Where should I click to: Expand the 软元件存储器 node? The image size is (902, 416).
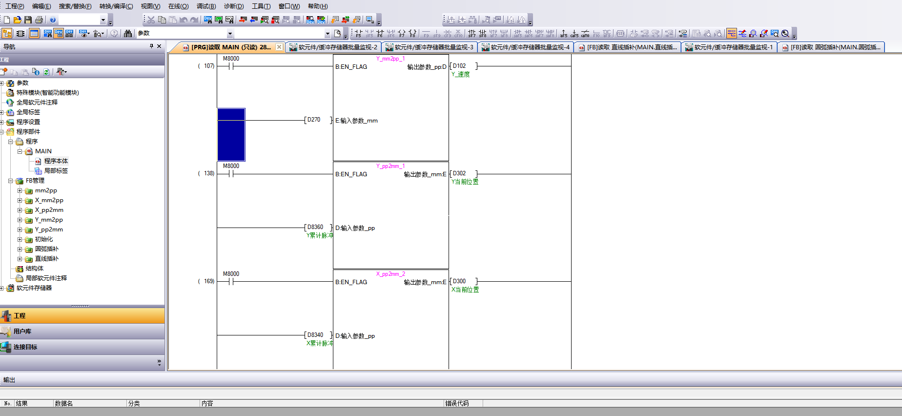pos(2,288)
